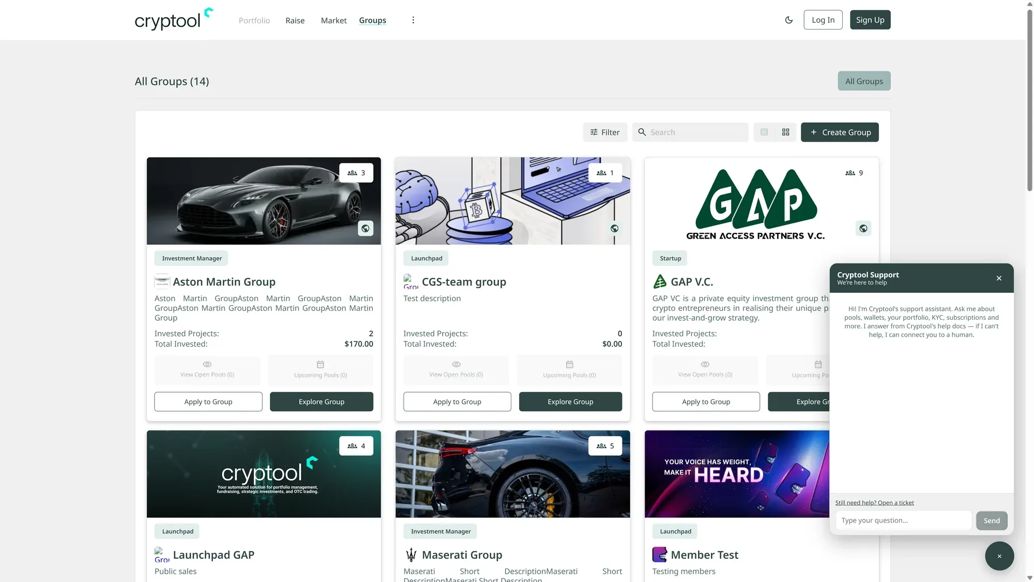Open CGS-team group title
This screenshot has width=1034, height=582.
coord(464,282)
